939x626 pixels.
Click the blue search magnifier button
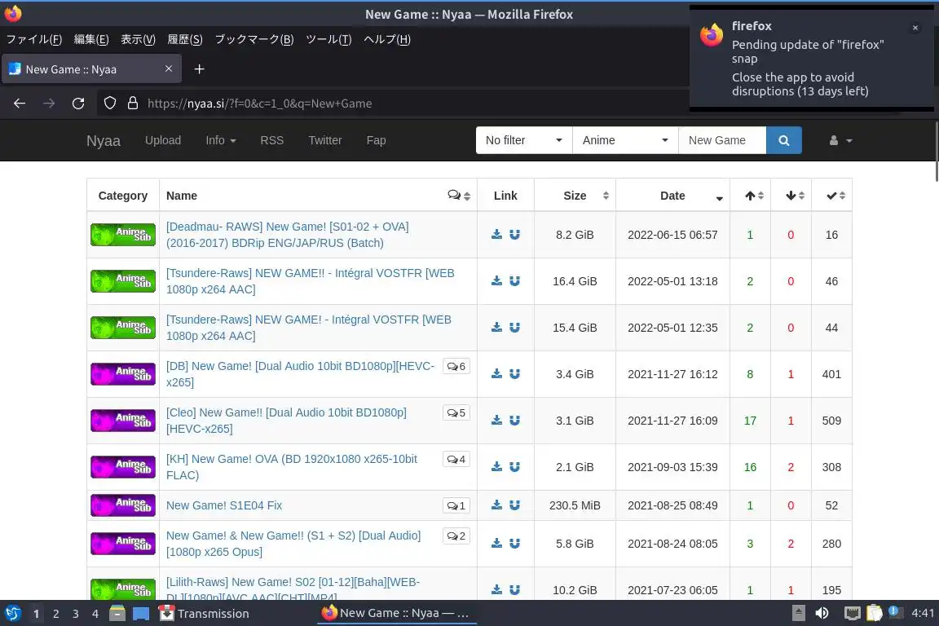point(783,140)
